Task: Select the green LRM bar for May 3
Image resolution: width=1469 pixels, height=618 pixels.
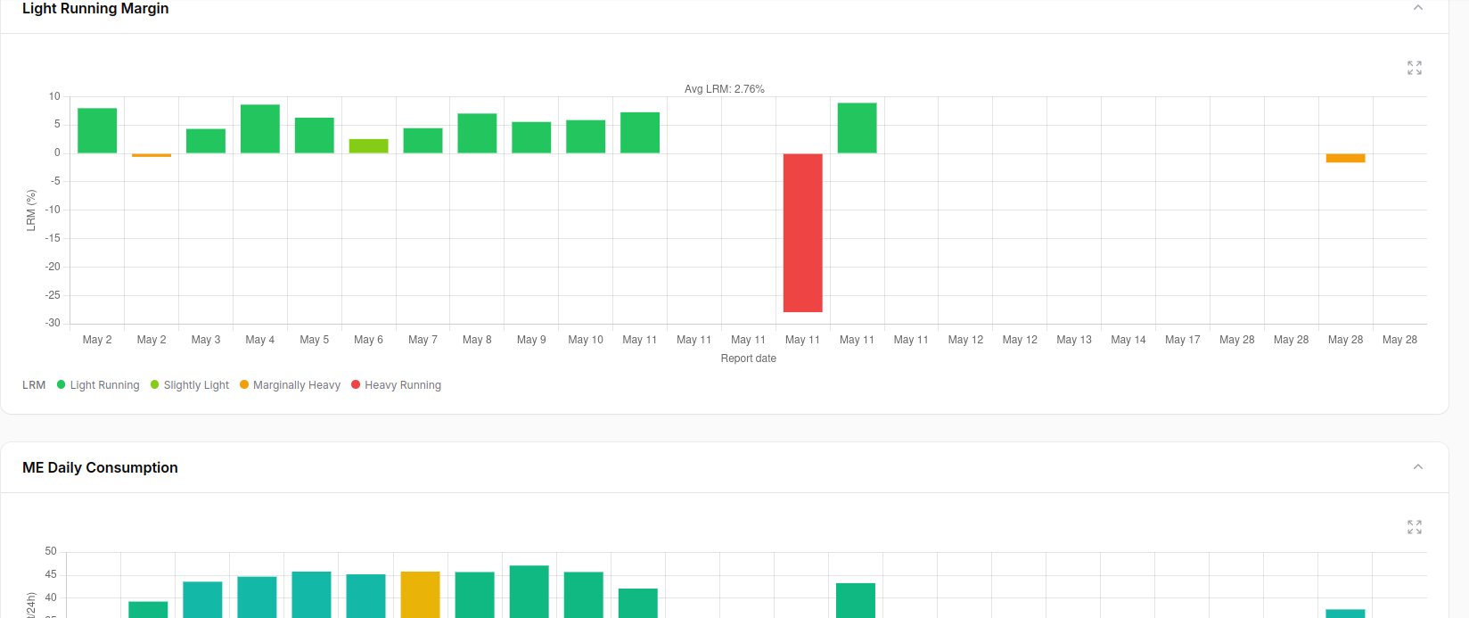Action: point(206,141)
